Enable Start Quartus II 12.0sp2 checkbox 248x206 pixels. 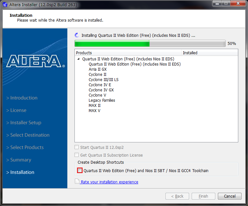pyautogui.click(x=76, y=147)
